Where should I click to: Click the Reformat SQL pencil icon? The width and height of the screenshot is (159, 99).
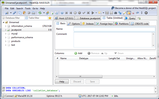[124, 13]
